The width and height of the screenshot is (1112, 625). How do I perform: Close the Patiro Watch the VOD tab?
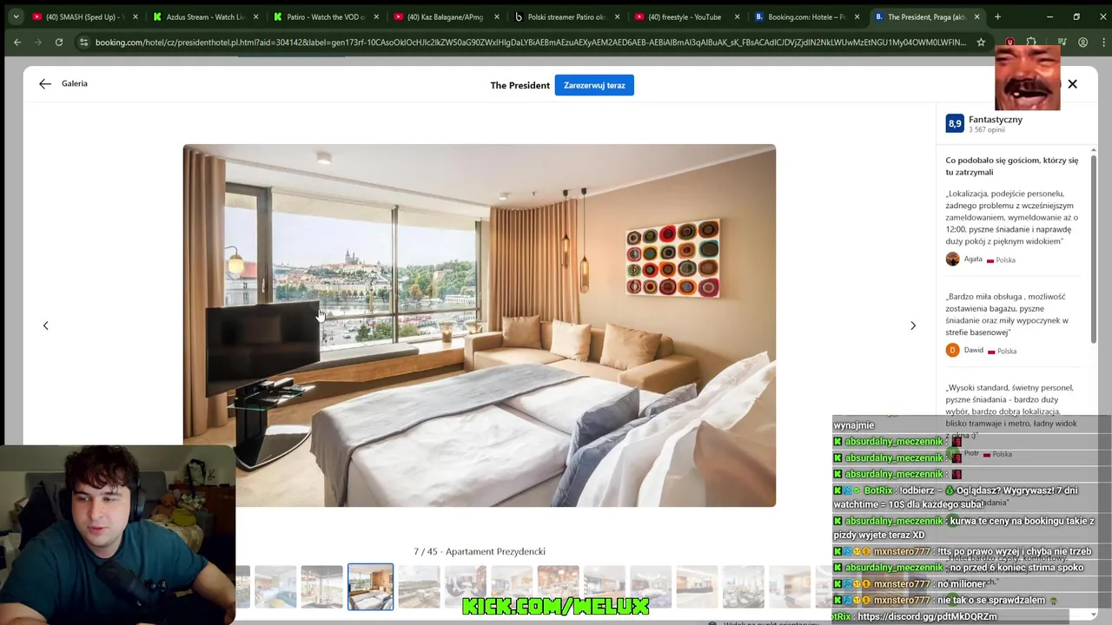pos(376,16)
